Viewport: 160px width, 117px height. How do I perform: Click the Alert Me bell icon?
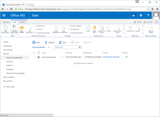(x=95, y=27)
